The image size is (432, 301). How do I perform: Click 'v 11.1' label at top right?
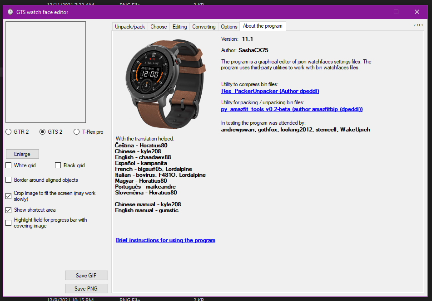[418, 25]
